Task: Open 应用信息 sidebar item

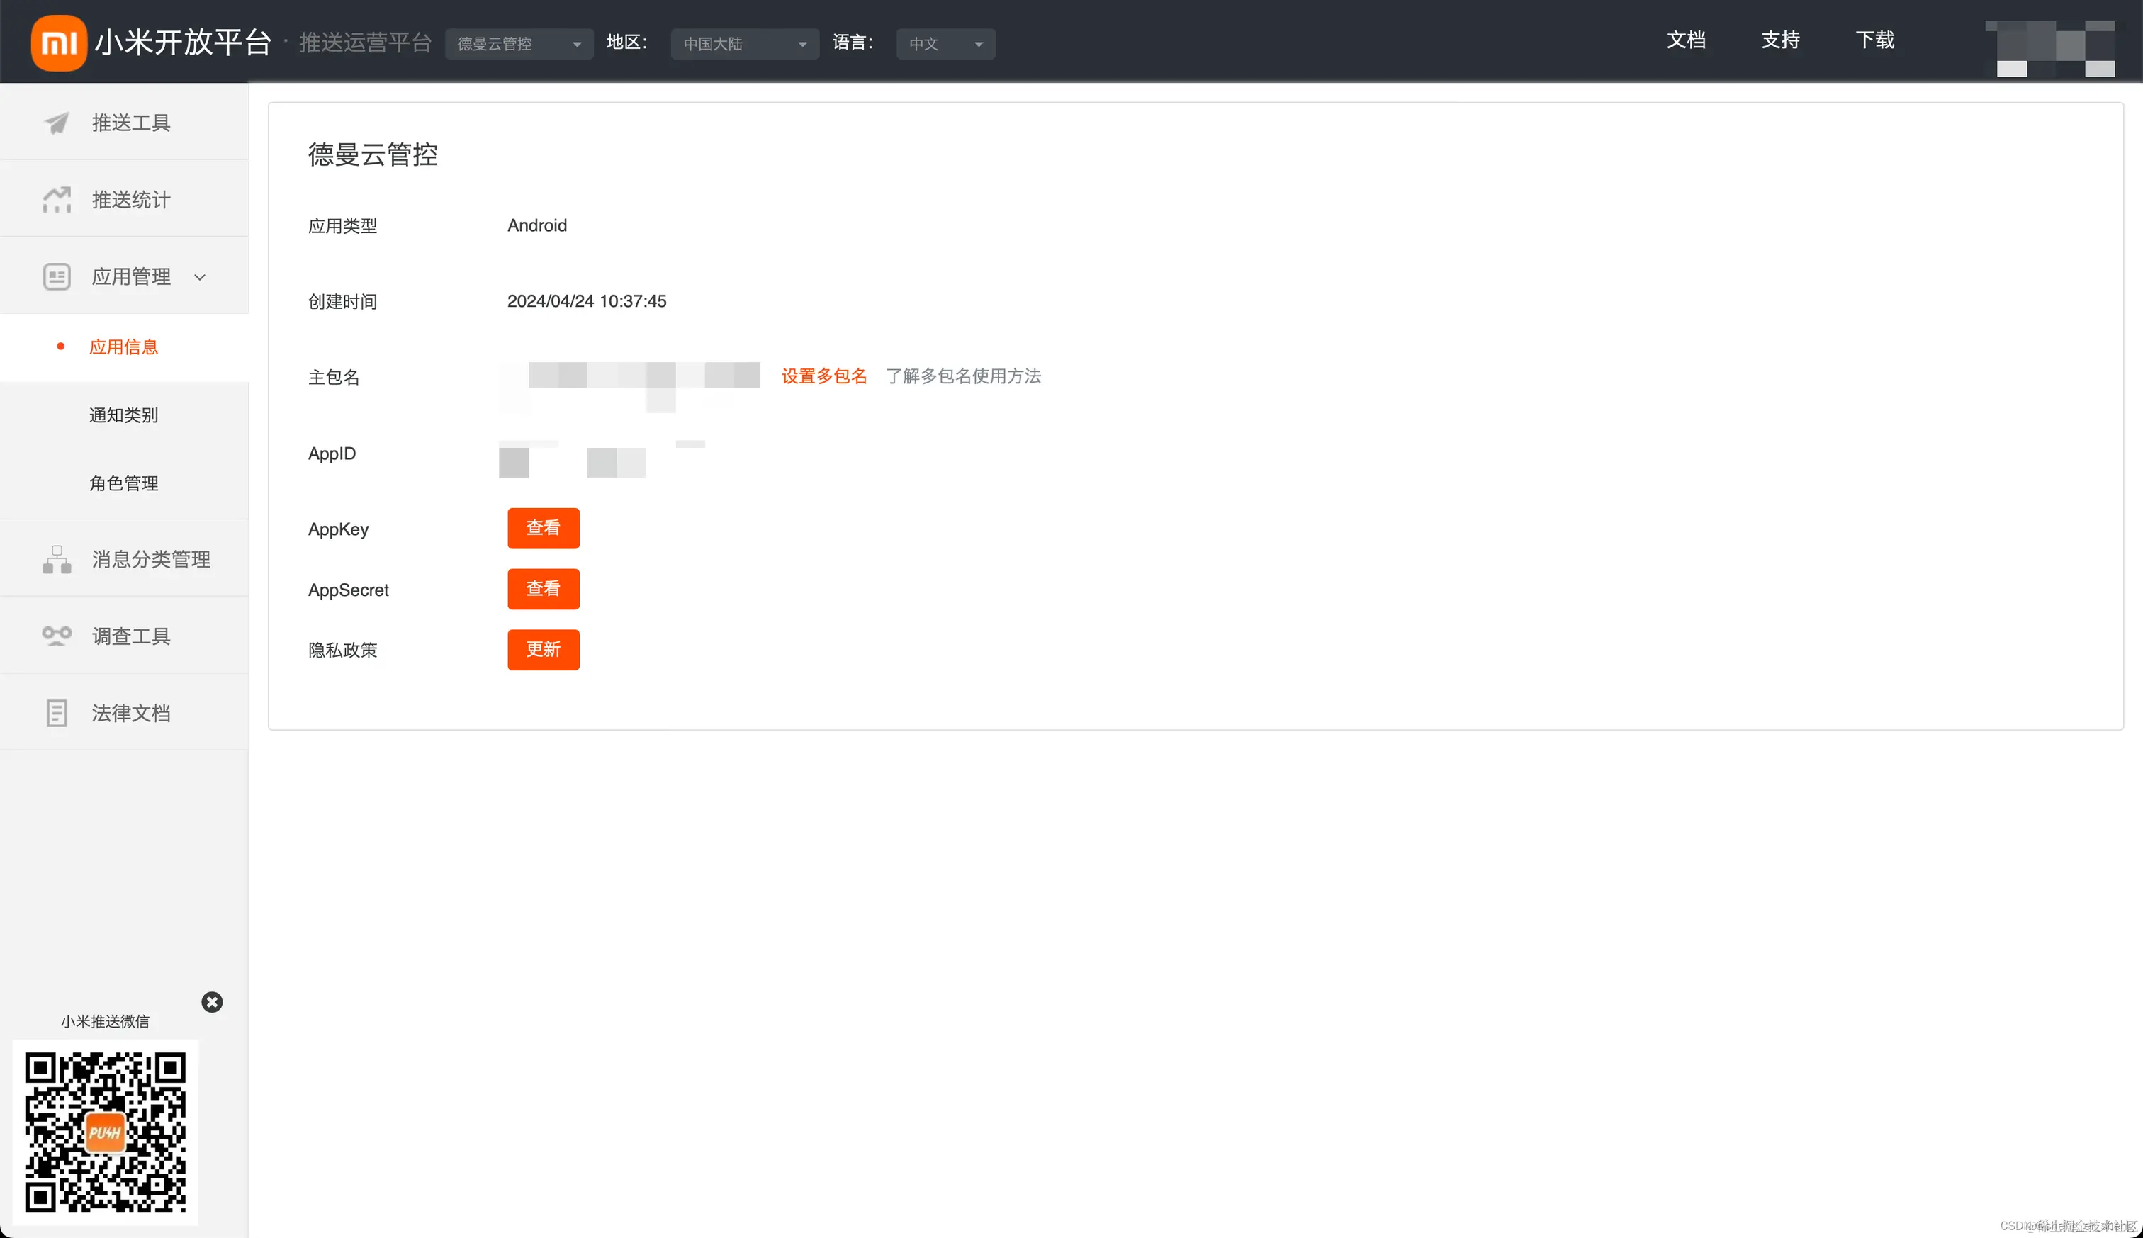Action: tap(124, 347)
